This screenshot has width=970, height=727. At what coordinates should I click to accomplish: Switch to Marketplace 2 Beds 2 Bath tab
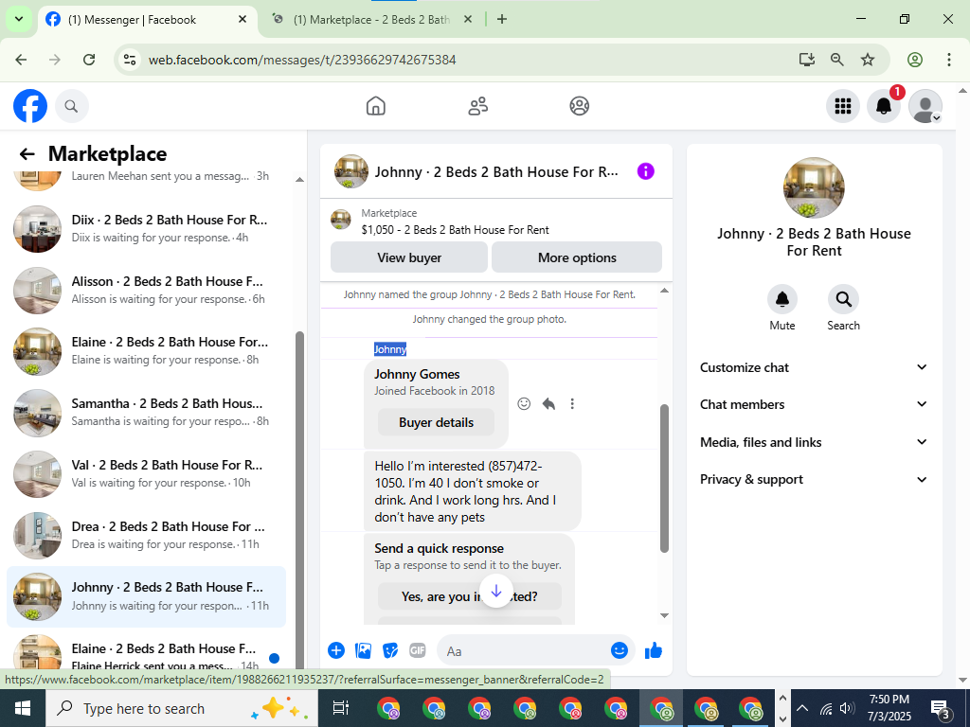pos(371,20)
